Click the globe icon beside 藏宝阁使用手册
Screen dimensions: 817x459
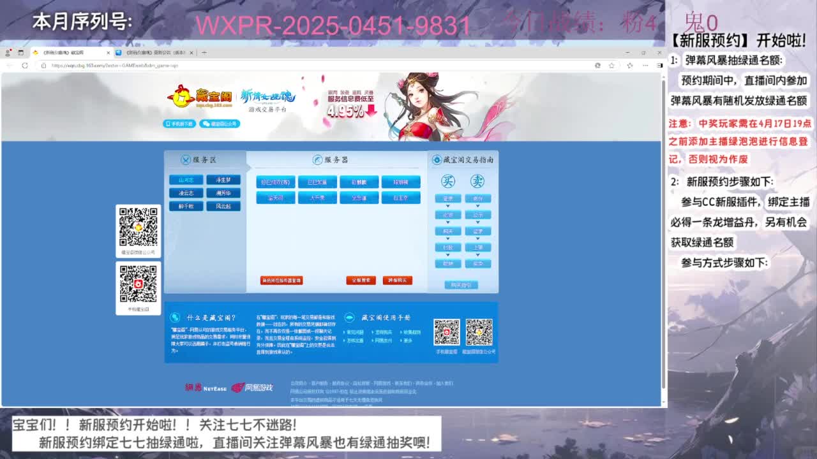tap(349, 317)
